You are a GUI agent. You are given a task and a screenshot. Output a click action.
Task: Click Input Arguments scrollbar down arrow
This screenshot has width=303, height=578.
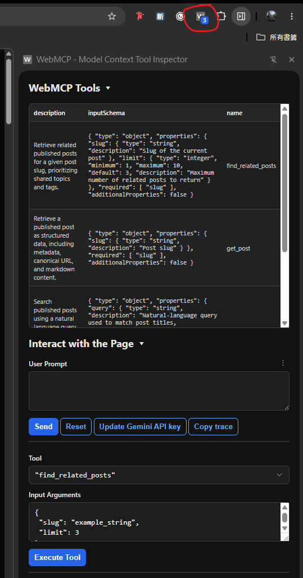284,528
